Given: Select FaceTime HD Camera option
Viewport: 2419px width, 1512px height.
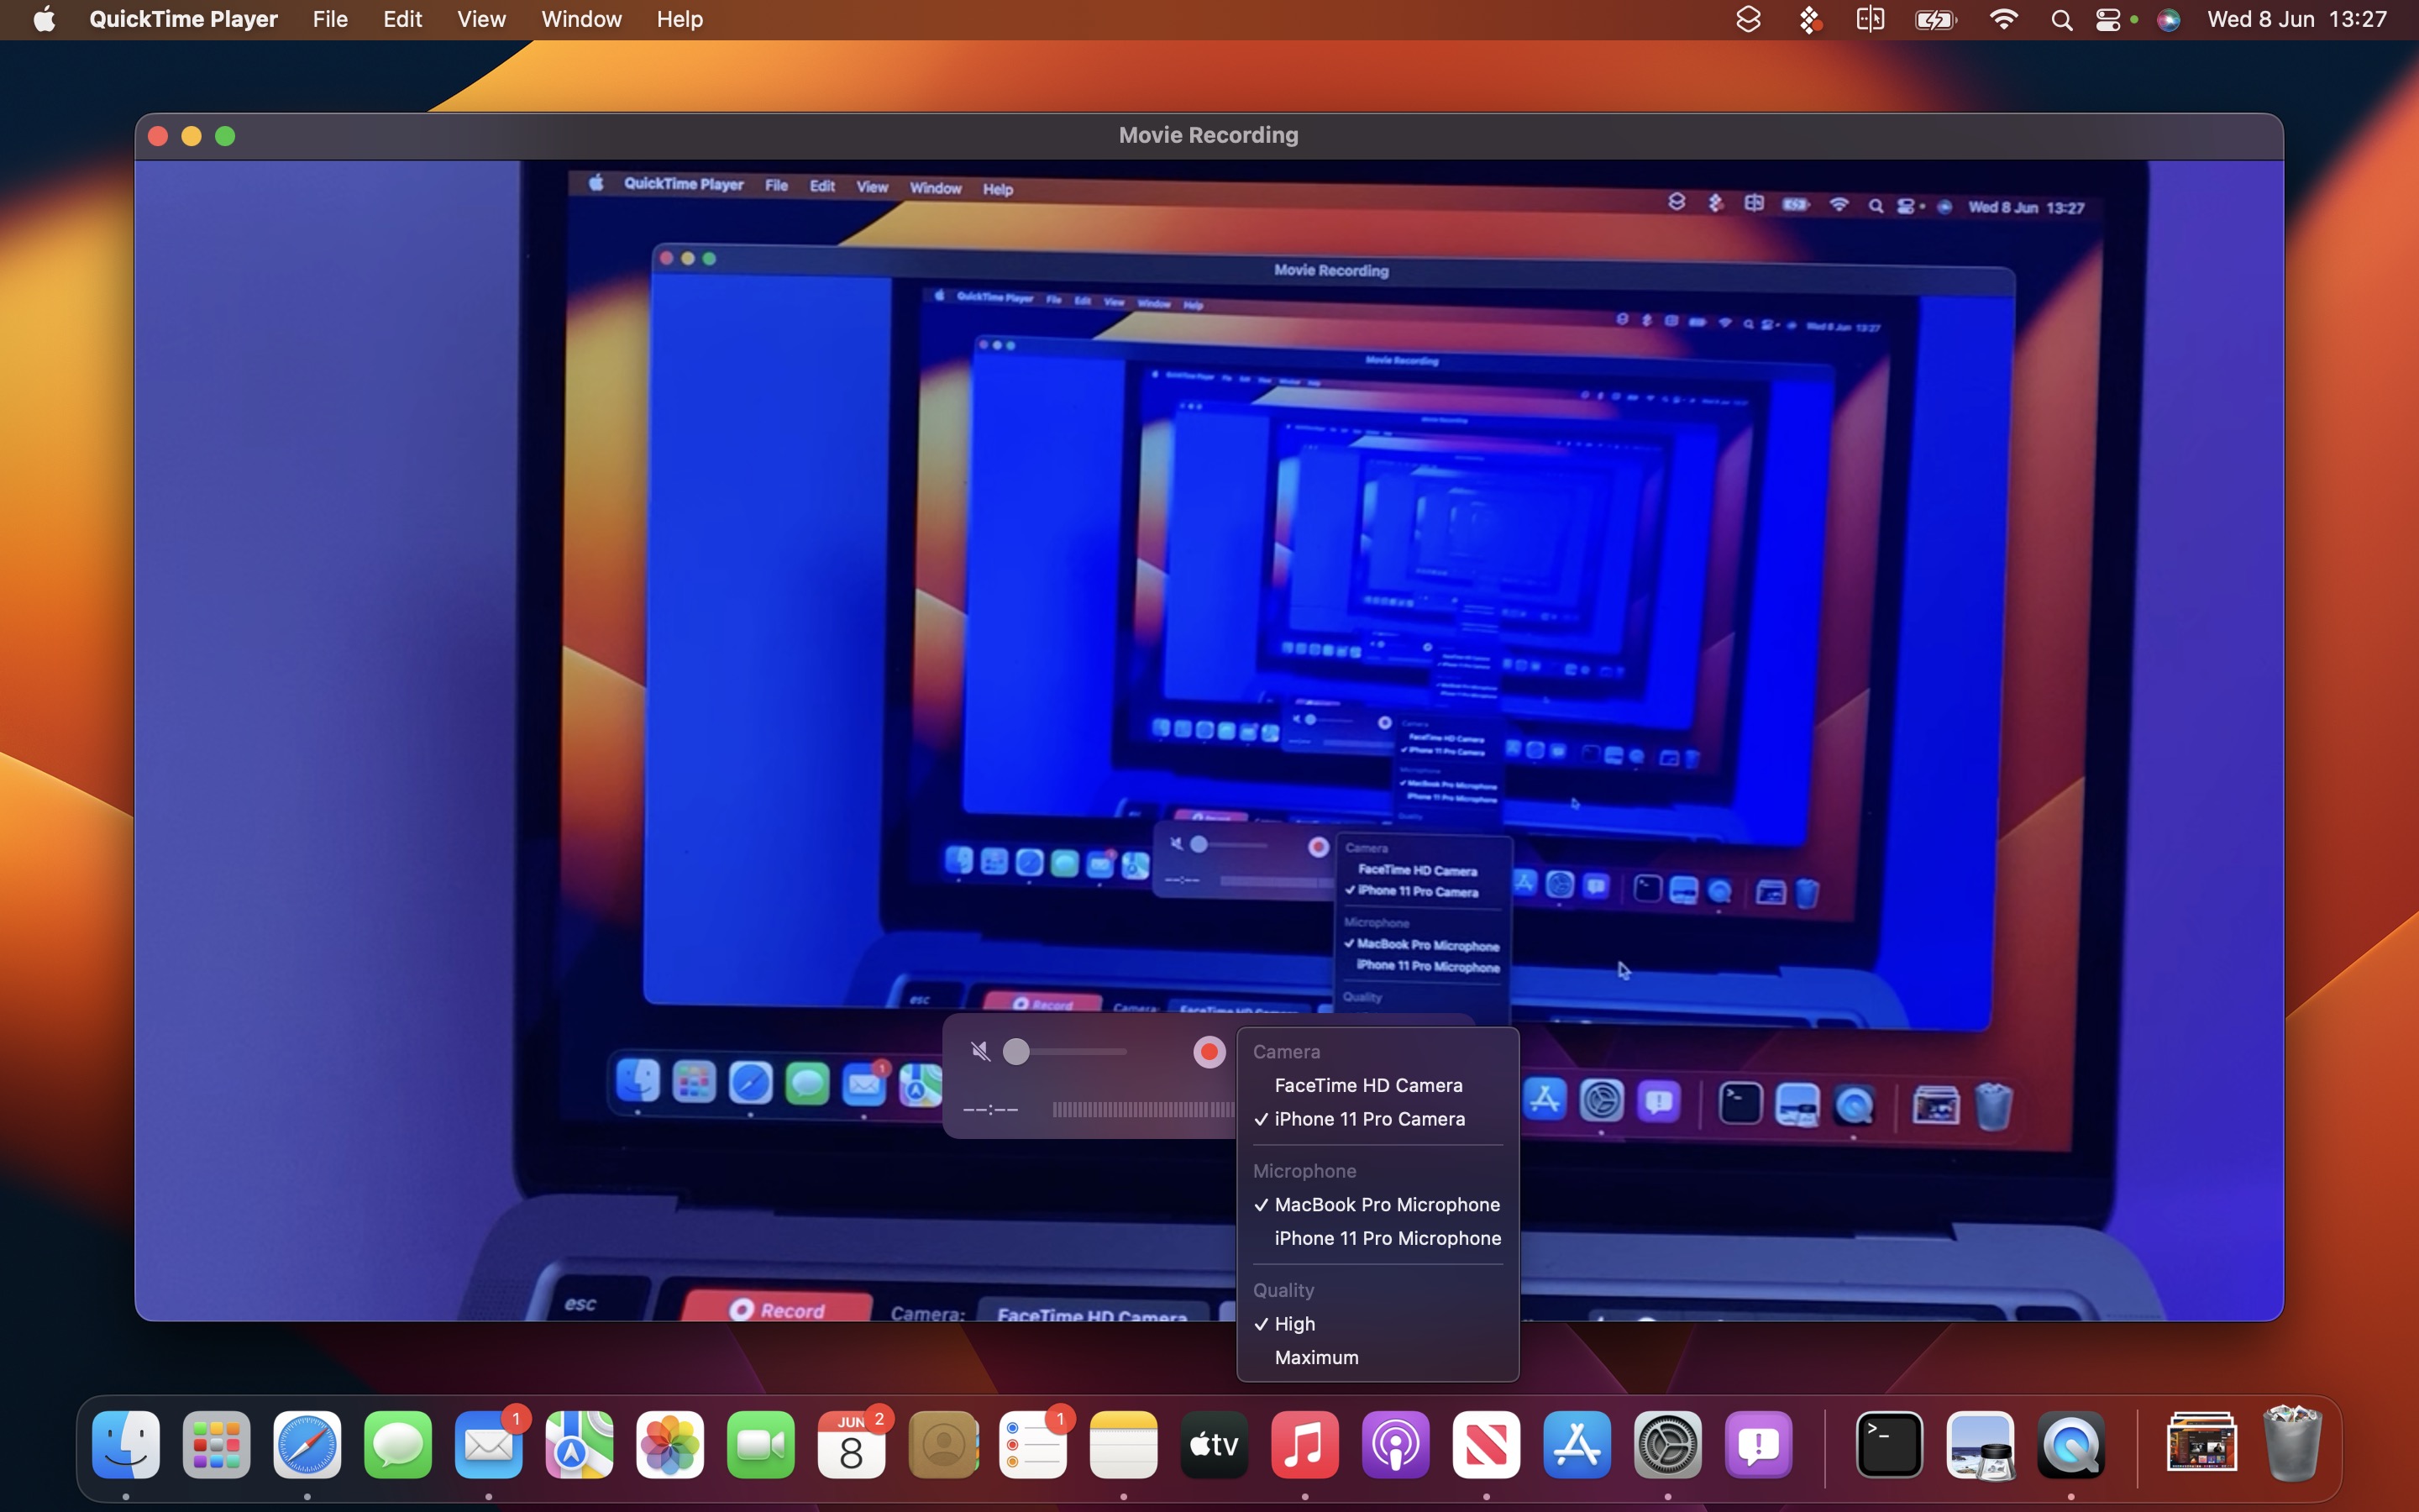Looking at the screenshot, I should pos(1369,1085).
